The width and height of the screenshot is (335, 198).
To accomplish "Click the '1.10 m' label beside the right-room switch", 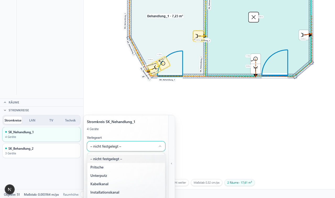I will (248, 56).
